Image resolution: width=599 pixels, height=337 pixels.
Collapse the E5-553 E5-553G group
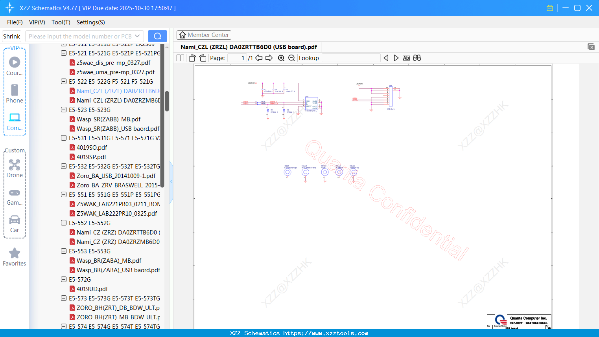tap(64, 251)
